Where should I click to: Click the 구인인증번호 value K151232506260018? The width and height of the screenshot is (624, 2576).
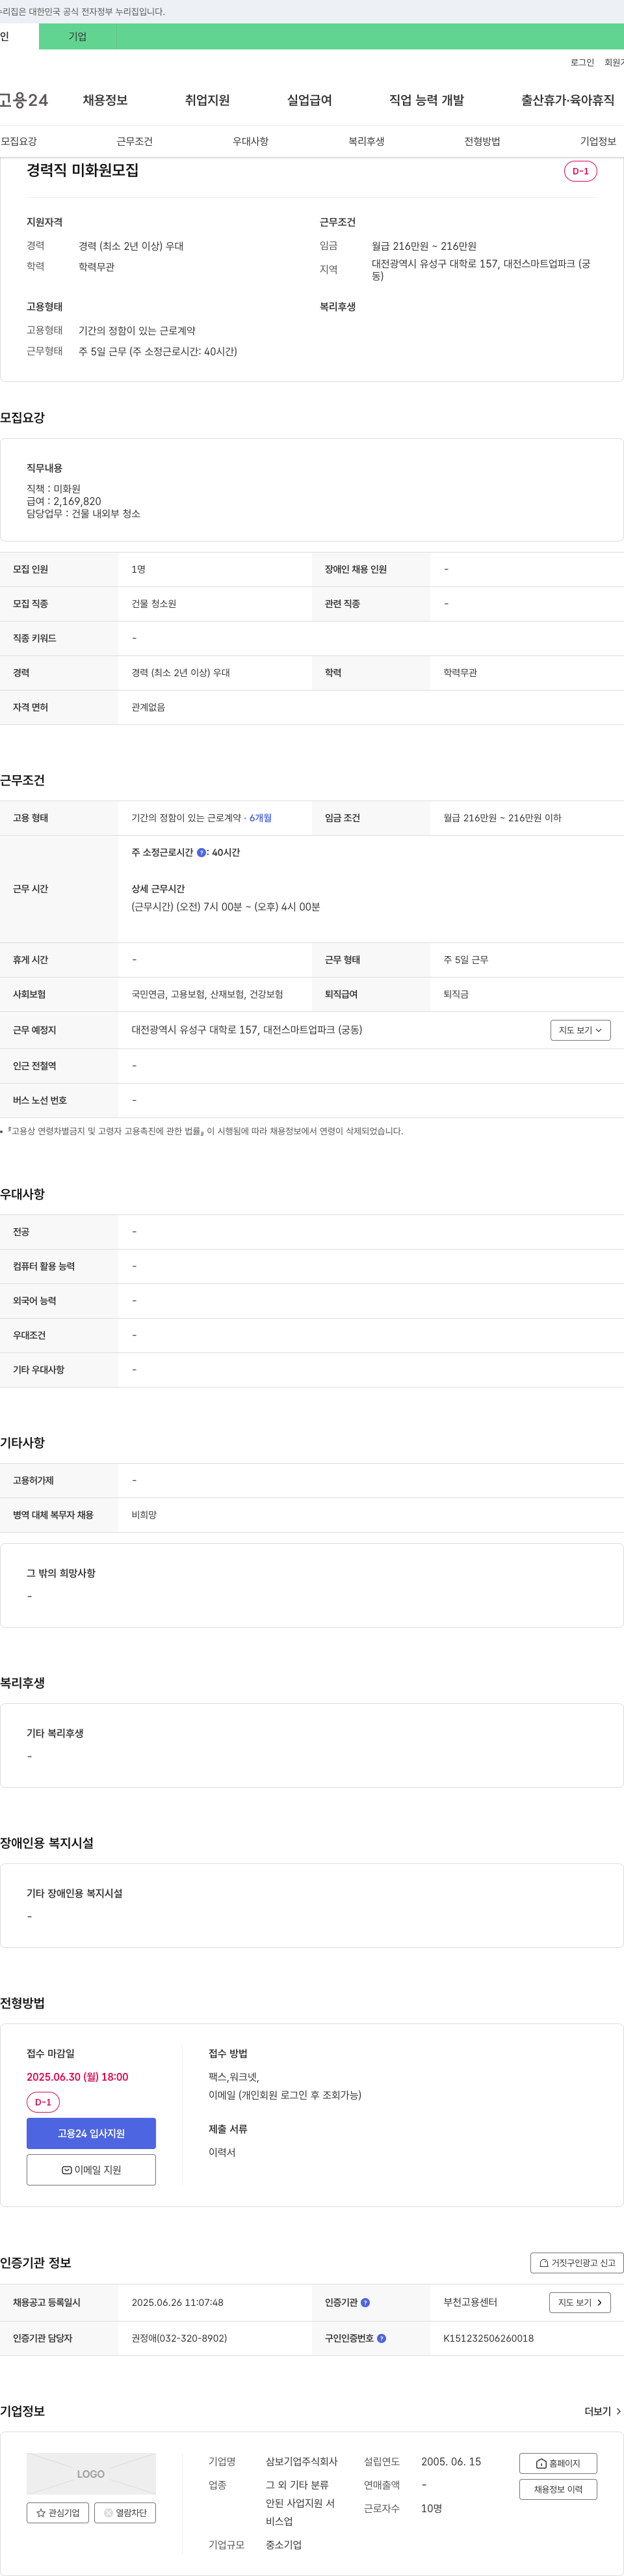pyautogui.click(x=488, y=2338)
